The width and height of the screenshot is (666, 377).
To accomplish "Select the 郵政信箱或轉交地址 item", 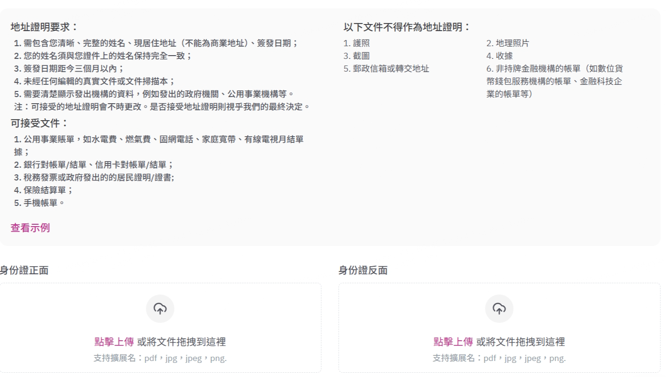I will click(x=387, y=69).
